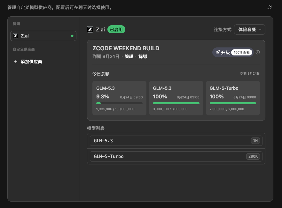The height and width of the screenshot is (208, 282).
Task: Click the 1M context badge
Action: coord(255,141)
